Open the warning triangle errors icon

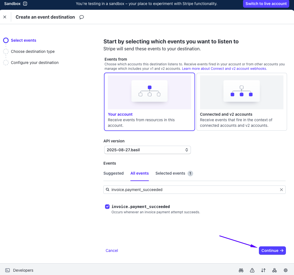252,270
